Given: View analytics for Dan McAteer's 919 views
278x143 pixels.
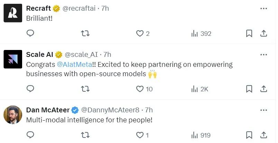Looking at the screenshot, I should pos(195,135).
